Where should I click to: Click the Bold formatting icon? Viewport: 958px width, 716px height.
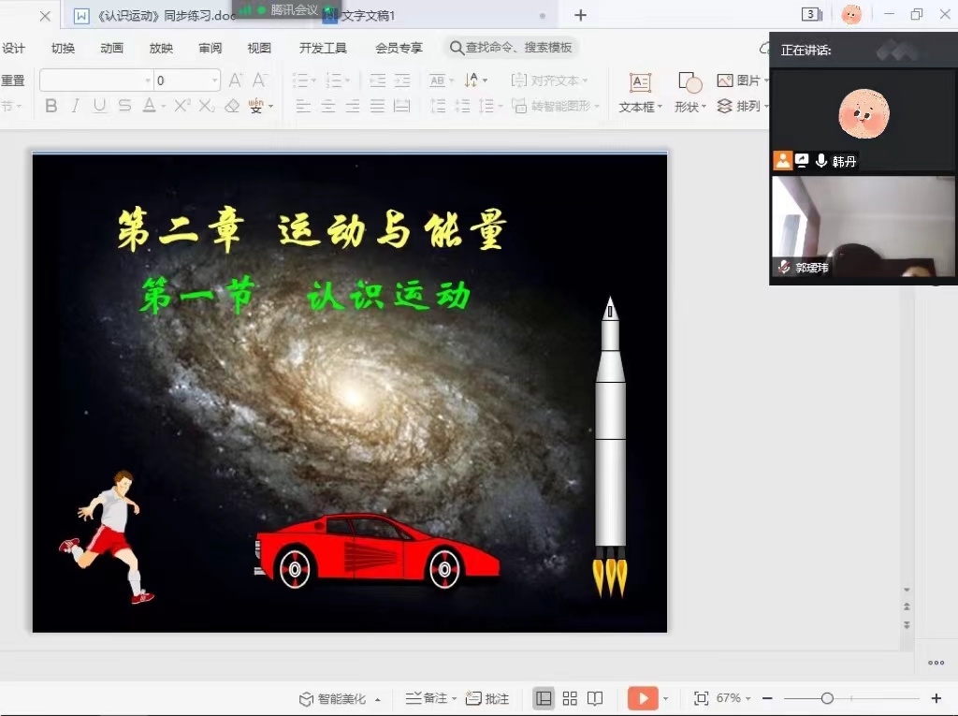[x=51, y=106]
